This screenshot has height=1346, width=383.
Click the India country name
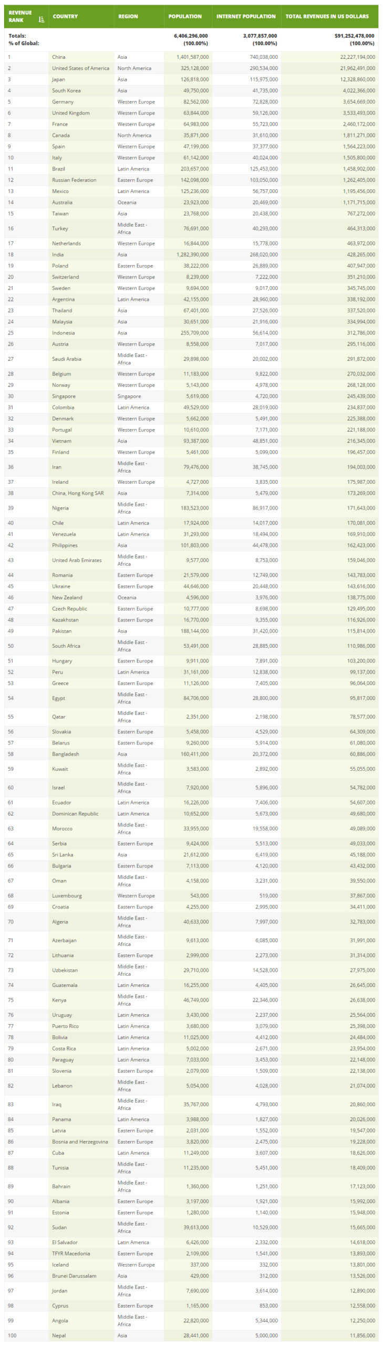tap(58, 254)
